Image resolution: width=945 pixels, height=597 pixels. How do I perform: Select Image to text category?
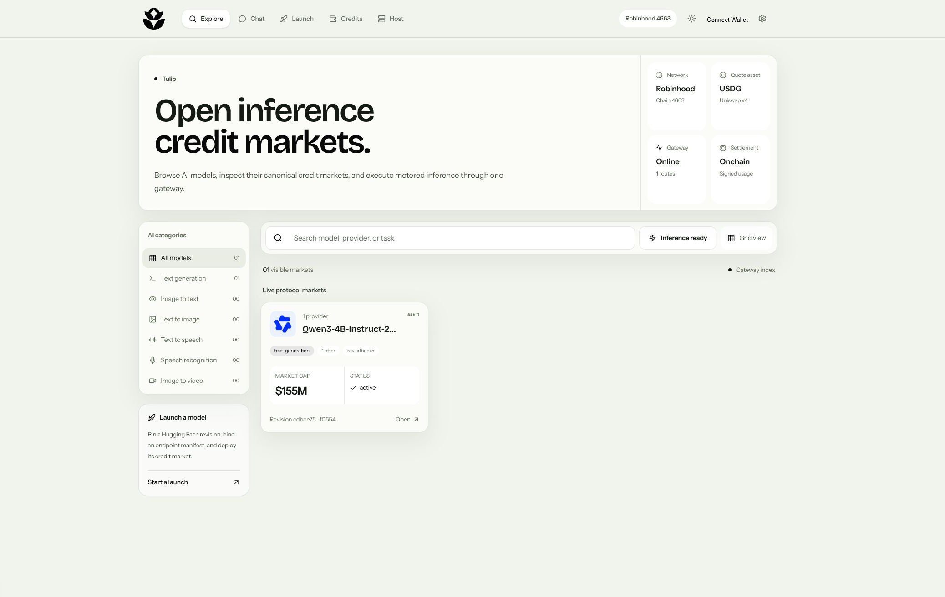point(194,299)
